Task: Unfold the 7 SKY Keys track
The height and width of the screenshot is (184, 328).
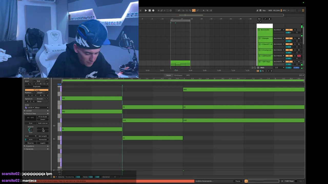Action: pyautogui.click(x=260, y=62)
